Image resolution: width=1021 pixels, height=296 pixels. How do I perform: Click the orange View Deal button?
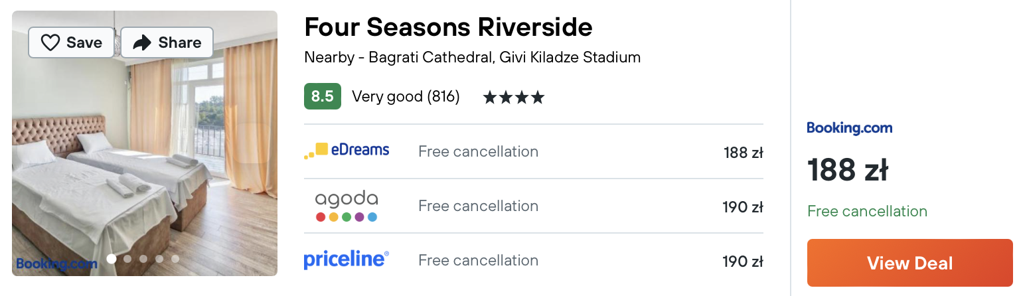[910, 263]
